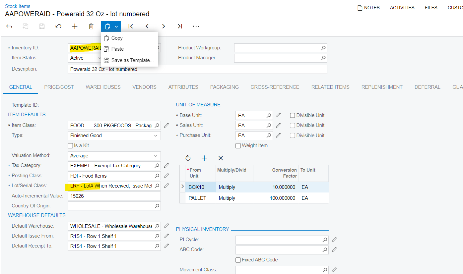The width and height of the screenshot is (463, 274).
Task: Go to the previous record
Action: tap(147, 26)
